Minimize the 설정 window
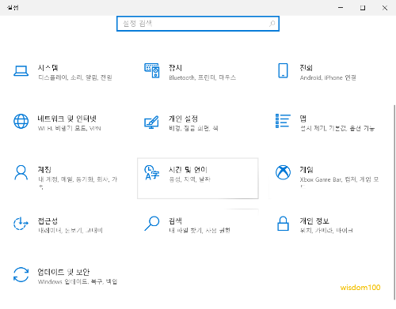 pyautogui.click(x=341, y=8)
